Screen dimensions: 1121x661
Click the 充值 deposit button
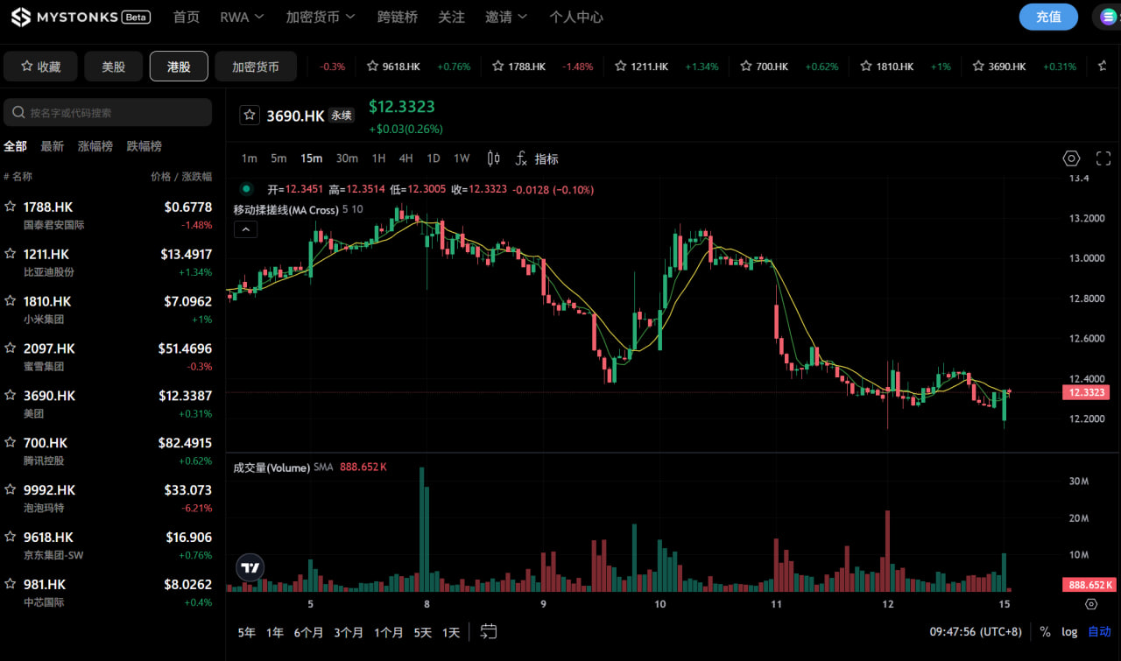pos(1048,17)
